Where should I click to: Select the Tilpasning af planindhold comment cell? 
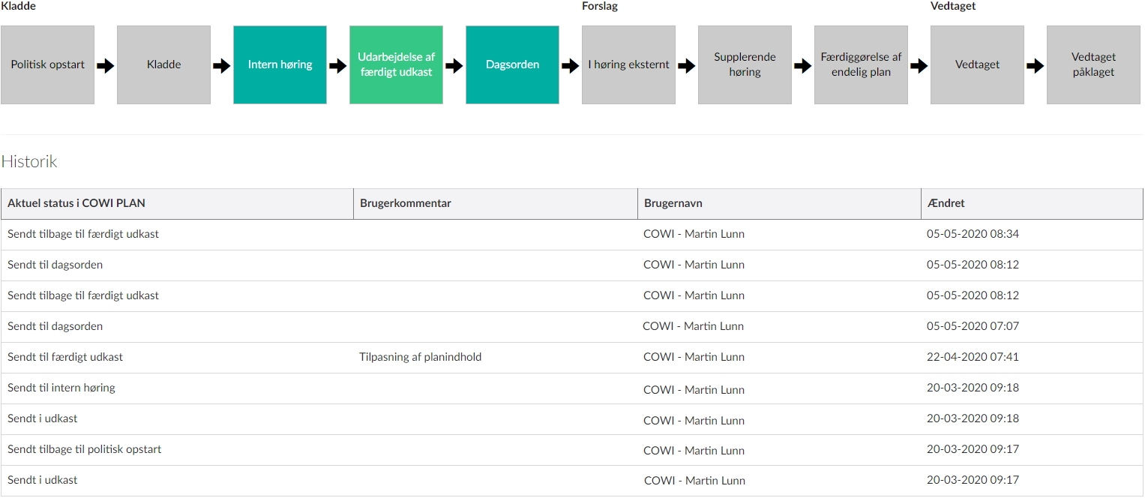click(421, 358)
